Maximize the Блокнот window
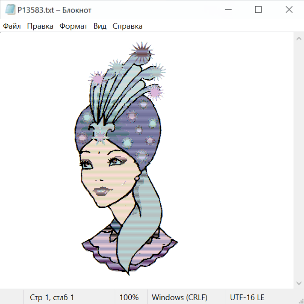Image resolution: width=304 pixels, height=304 pixels. (x=258, y=10)
